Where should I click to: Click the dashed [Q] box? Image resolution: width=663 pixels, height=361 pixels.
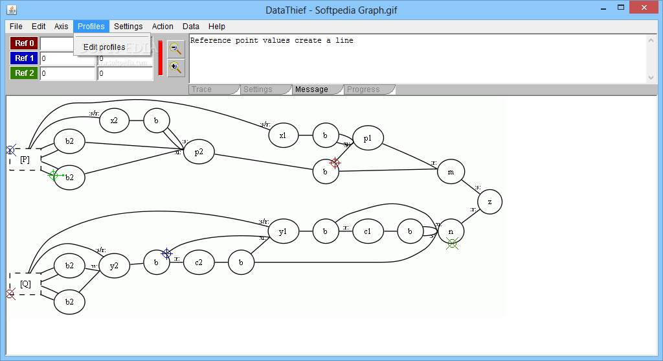(25, 284)
